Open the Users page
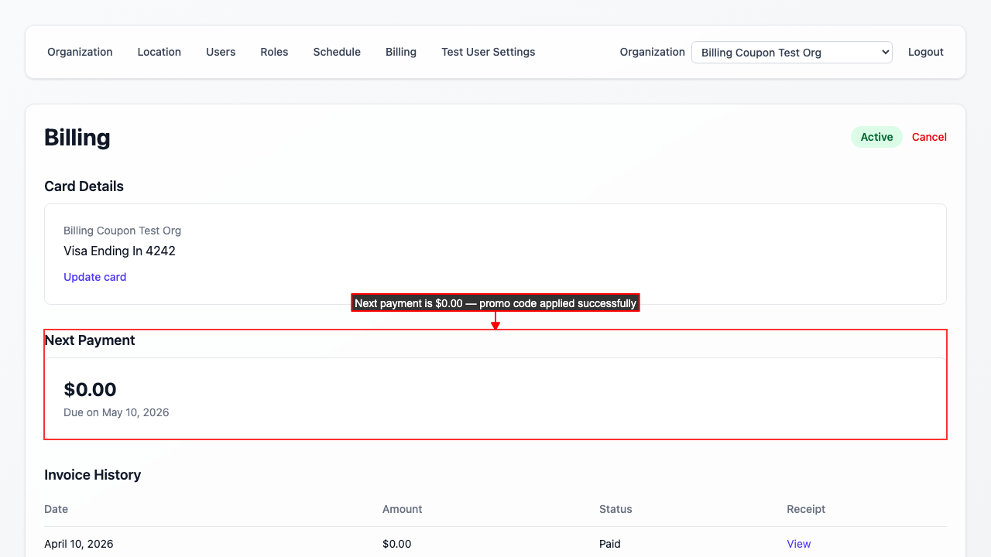The height and width of the screenshot is (557, 991). [x=221, y=52]
